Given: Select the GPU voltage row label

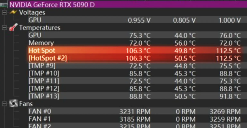Looking at the screenshot, I should point(35,20).
